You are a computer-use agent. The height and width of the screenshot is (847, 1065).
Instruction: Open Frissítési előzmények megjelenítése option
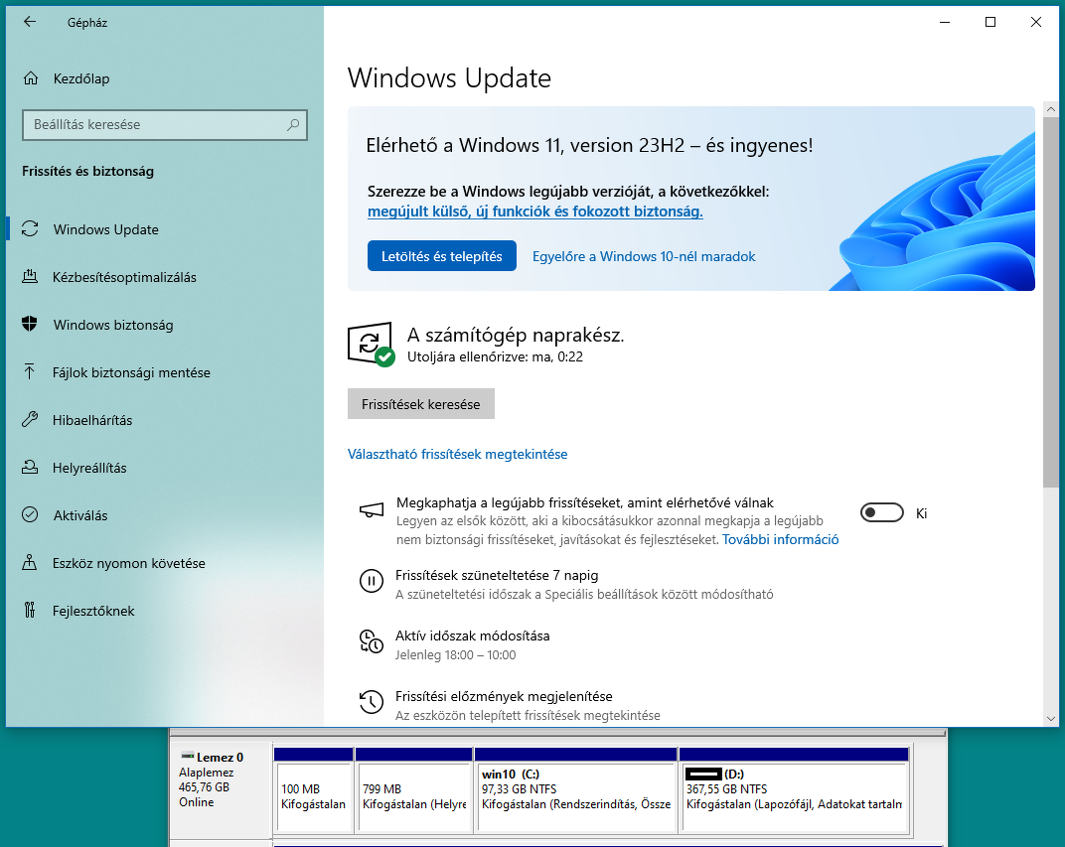[x=504, y=696]
